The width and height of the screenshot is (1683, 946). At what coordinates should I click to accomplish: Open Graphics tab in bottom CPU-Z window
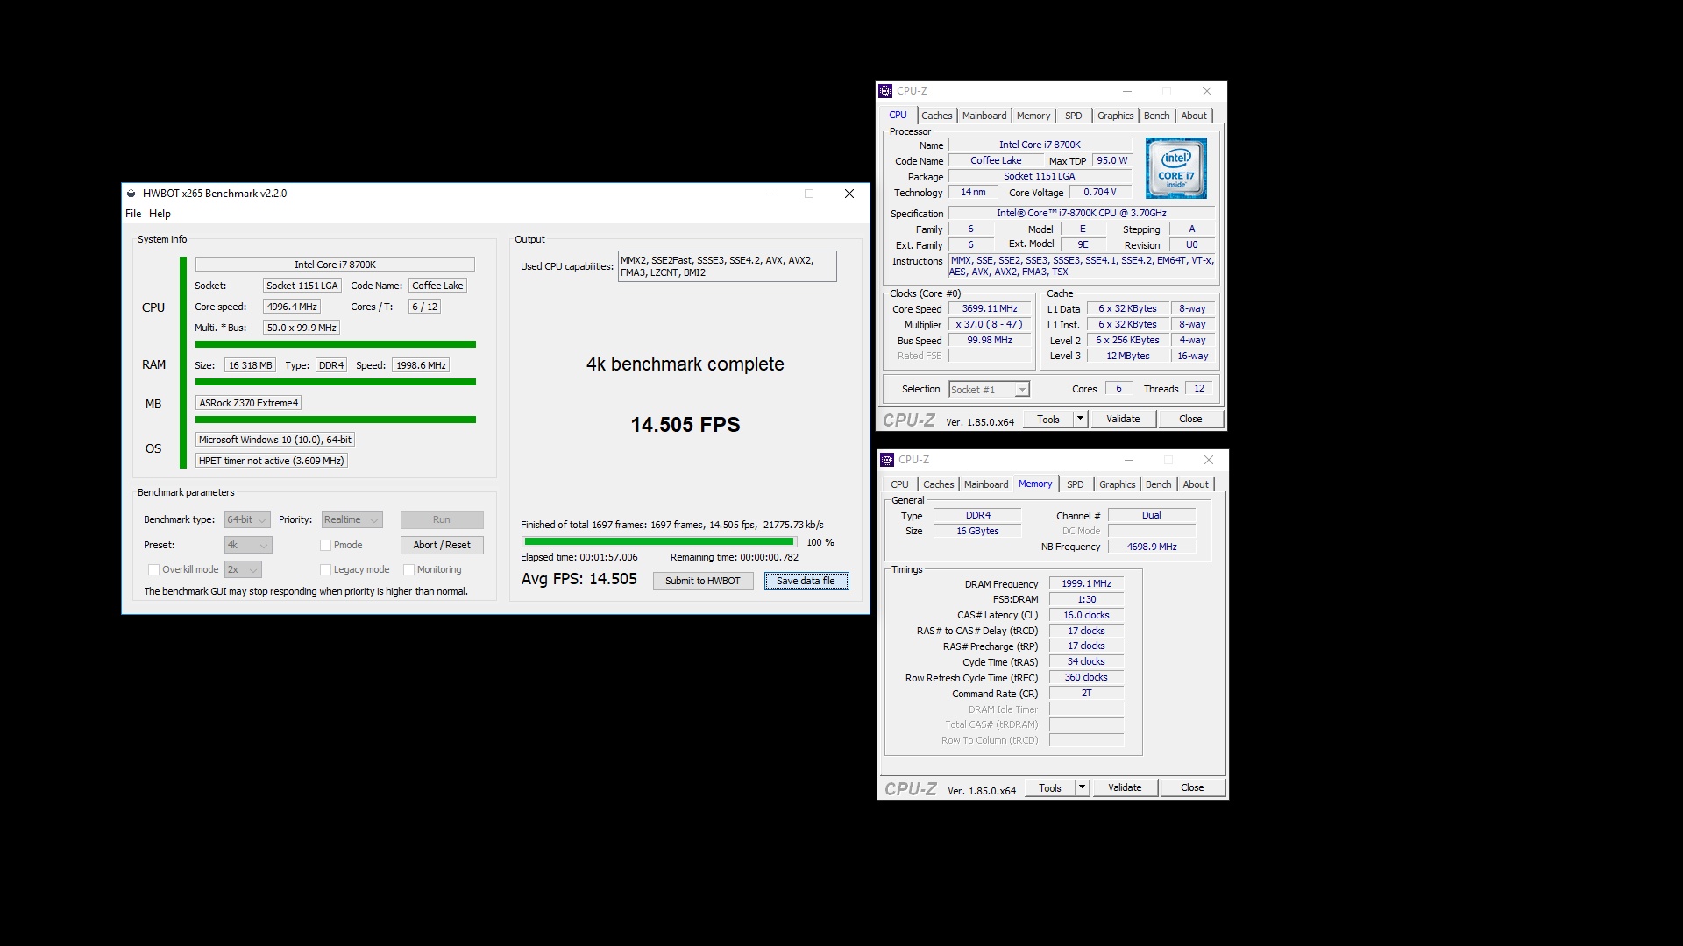[1117, 484]
